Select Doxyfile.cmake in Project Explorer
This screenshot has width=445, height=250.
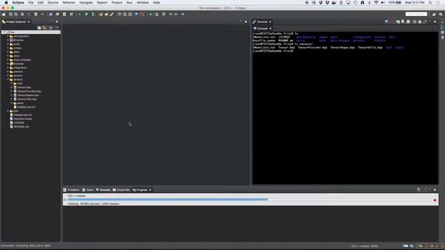23,119
